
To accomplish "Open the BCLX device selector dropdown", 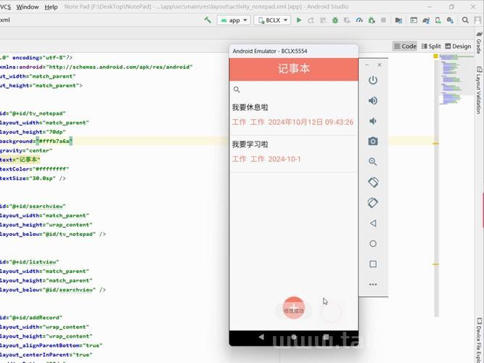I will pyautogui.click(x=272, y=20).
